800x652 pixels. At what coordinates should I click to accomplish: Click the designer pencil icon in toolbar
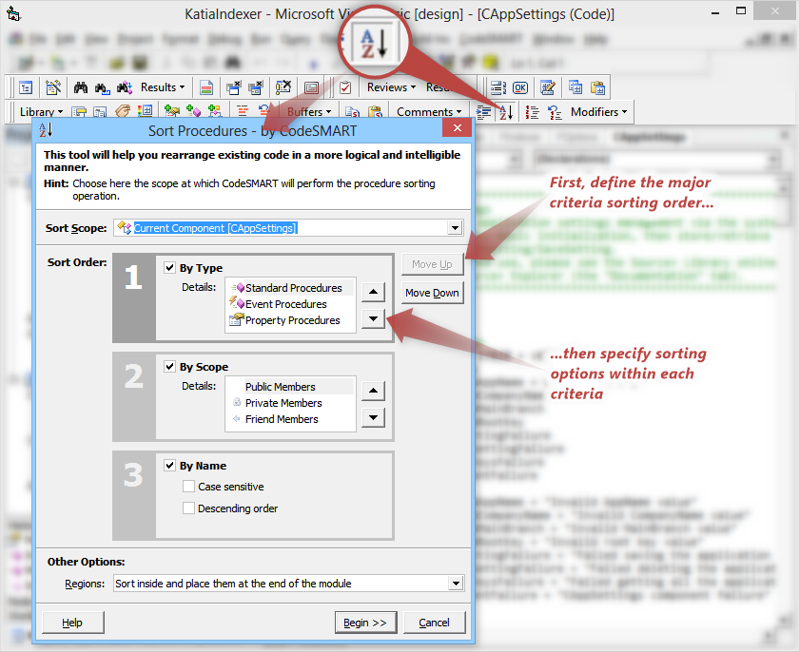[53, 87]
